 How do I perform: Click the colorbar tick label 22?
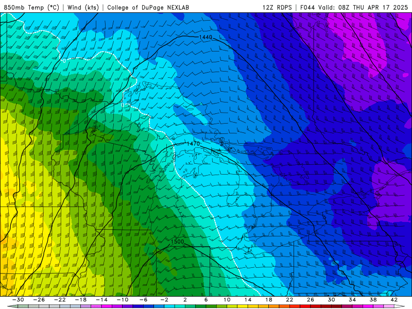(x=289, y=300)
